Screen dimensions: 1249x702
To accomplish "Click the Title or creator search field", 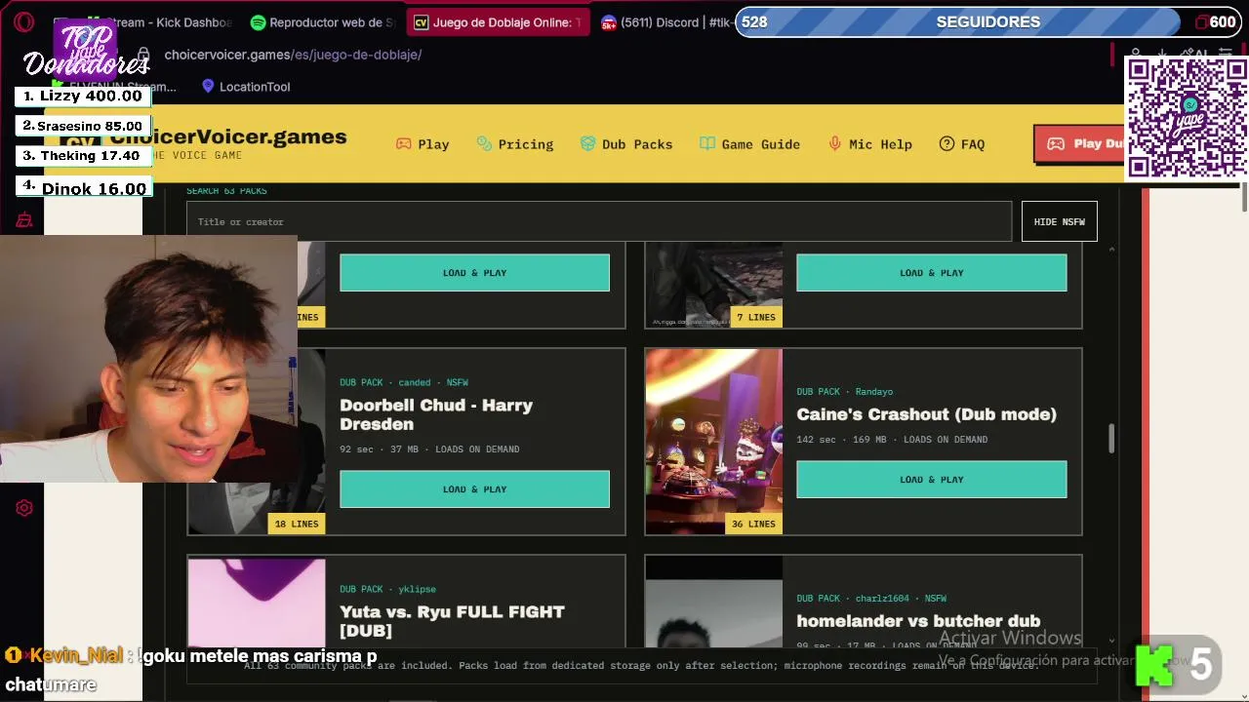I will (599, 221).
